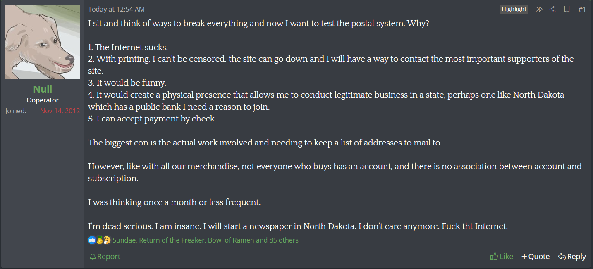
Task: Bookmark this post with the bookmark icon
Action: click(x=567, y=9)
